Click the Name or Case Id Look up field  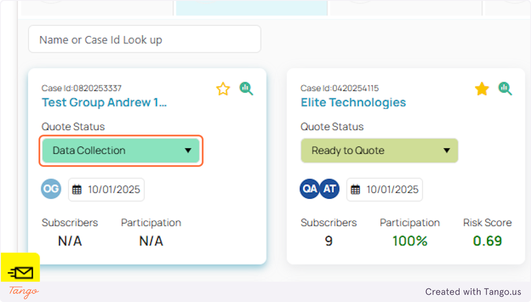144,39
